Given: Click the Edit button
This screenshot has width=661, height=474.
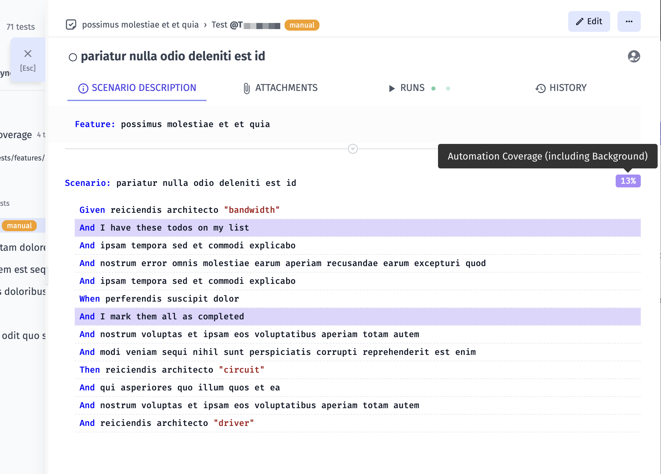Looking at the screenshot, I should pos(589,21).
